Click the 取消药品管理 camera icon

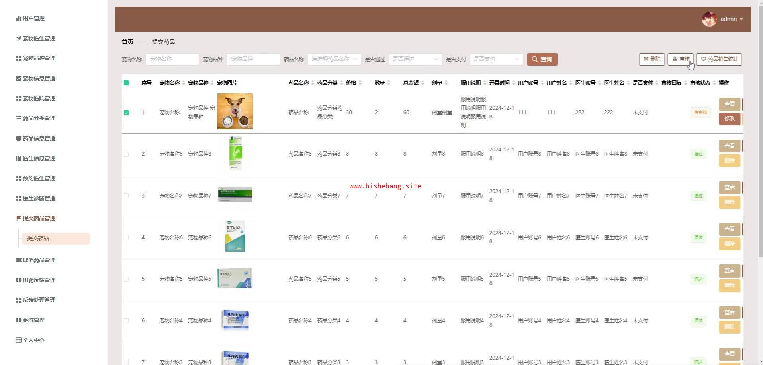(18, 260)
